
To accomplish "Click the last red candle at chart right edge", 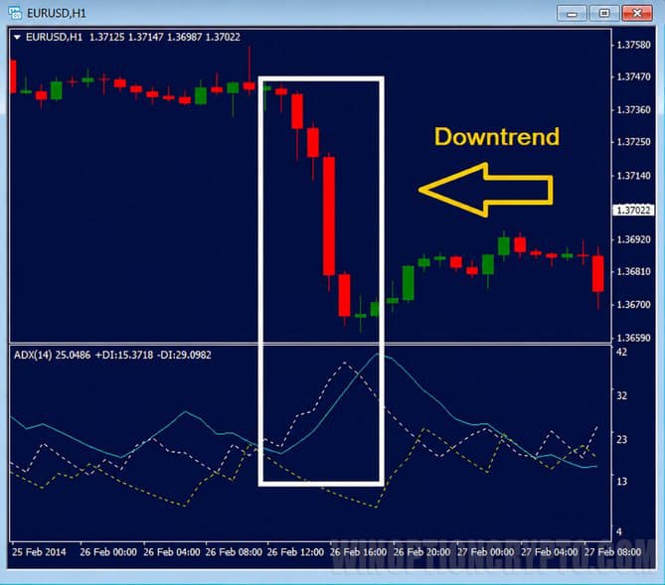I will tap(598, 273).
